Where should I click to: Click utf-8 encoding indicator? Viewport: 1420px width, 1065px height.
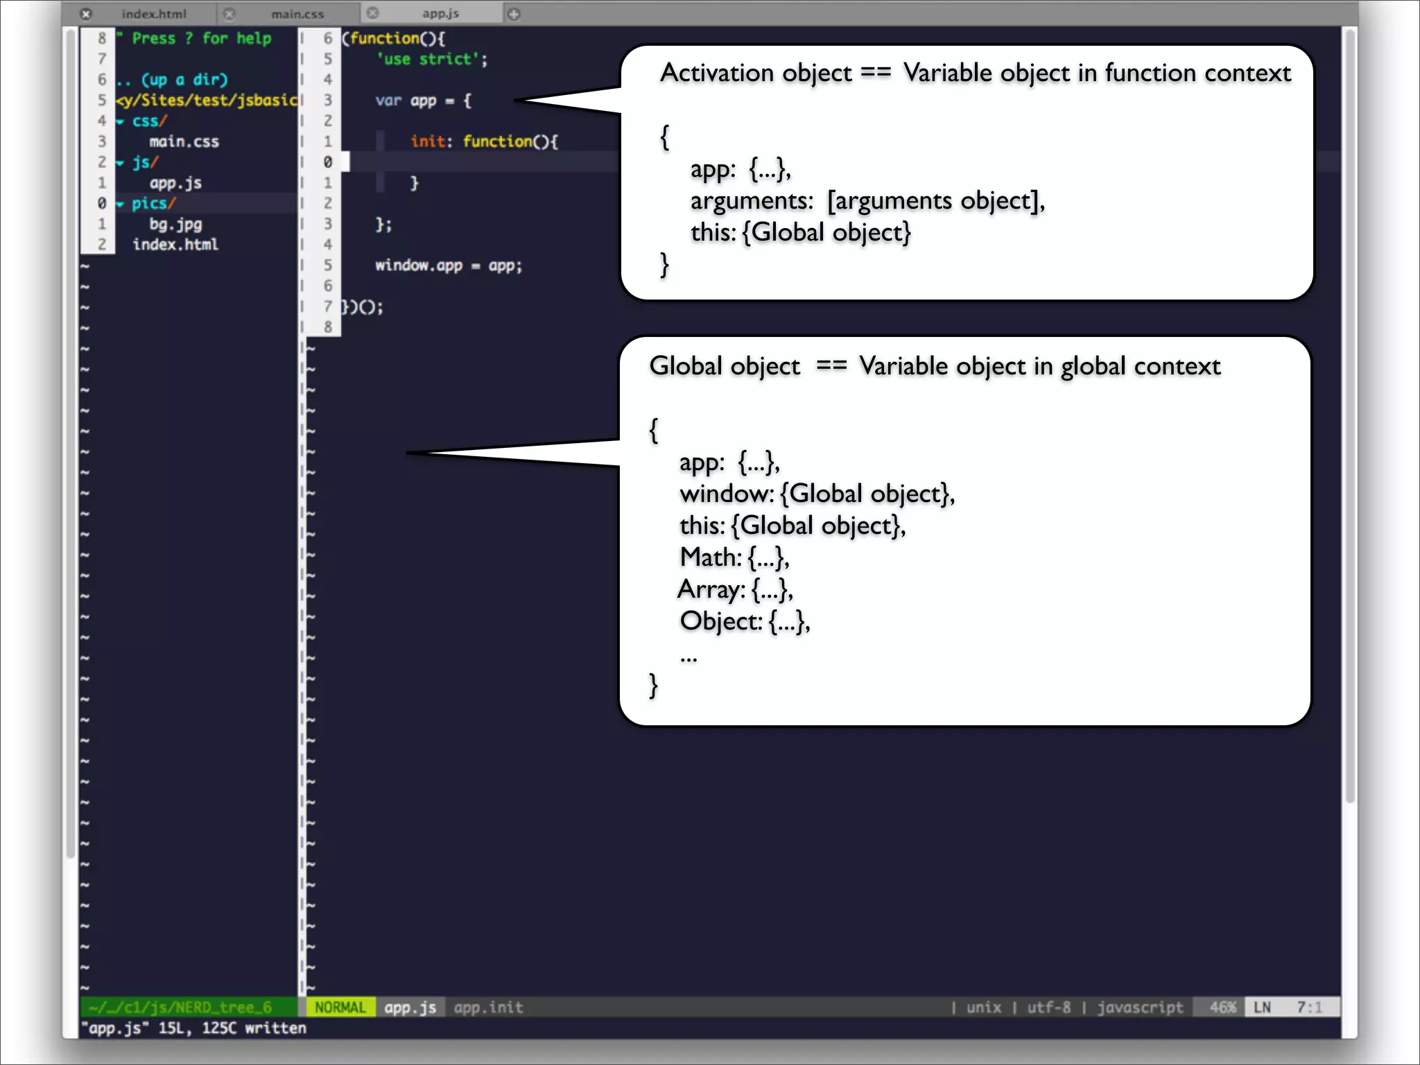(x=1048, y=1007)
